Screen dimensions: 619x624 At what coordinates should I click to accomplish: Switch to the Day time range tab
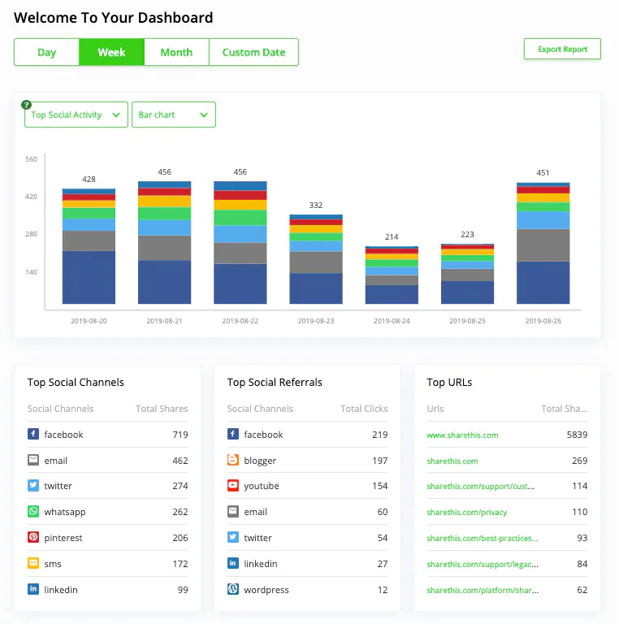click(x=46, y=53)
